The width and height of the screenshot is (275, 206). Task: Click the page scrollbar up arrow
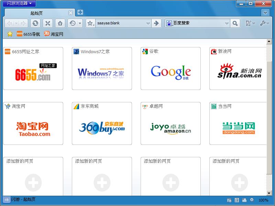coord(269,42)
